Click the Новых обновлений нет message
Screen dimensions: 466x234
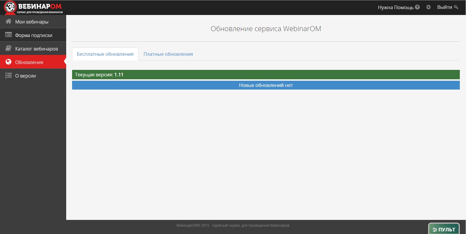coord(266,85)
